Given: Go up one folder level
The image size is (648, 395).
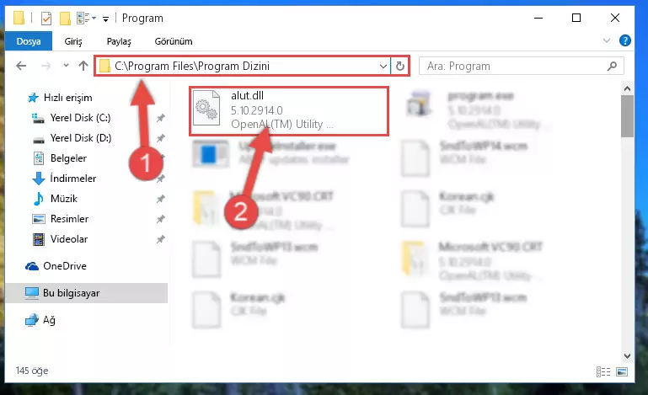Looking at the screenshot, I should pos(83,66).
